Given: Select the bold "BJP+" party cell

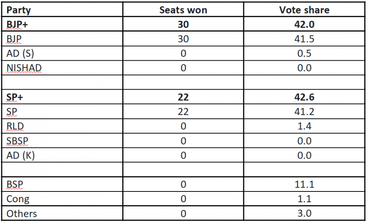Looking at the screenshot, I should tap(17, 25).
